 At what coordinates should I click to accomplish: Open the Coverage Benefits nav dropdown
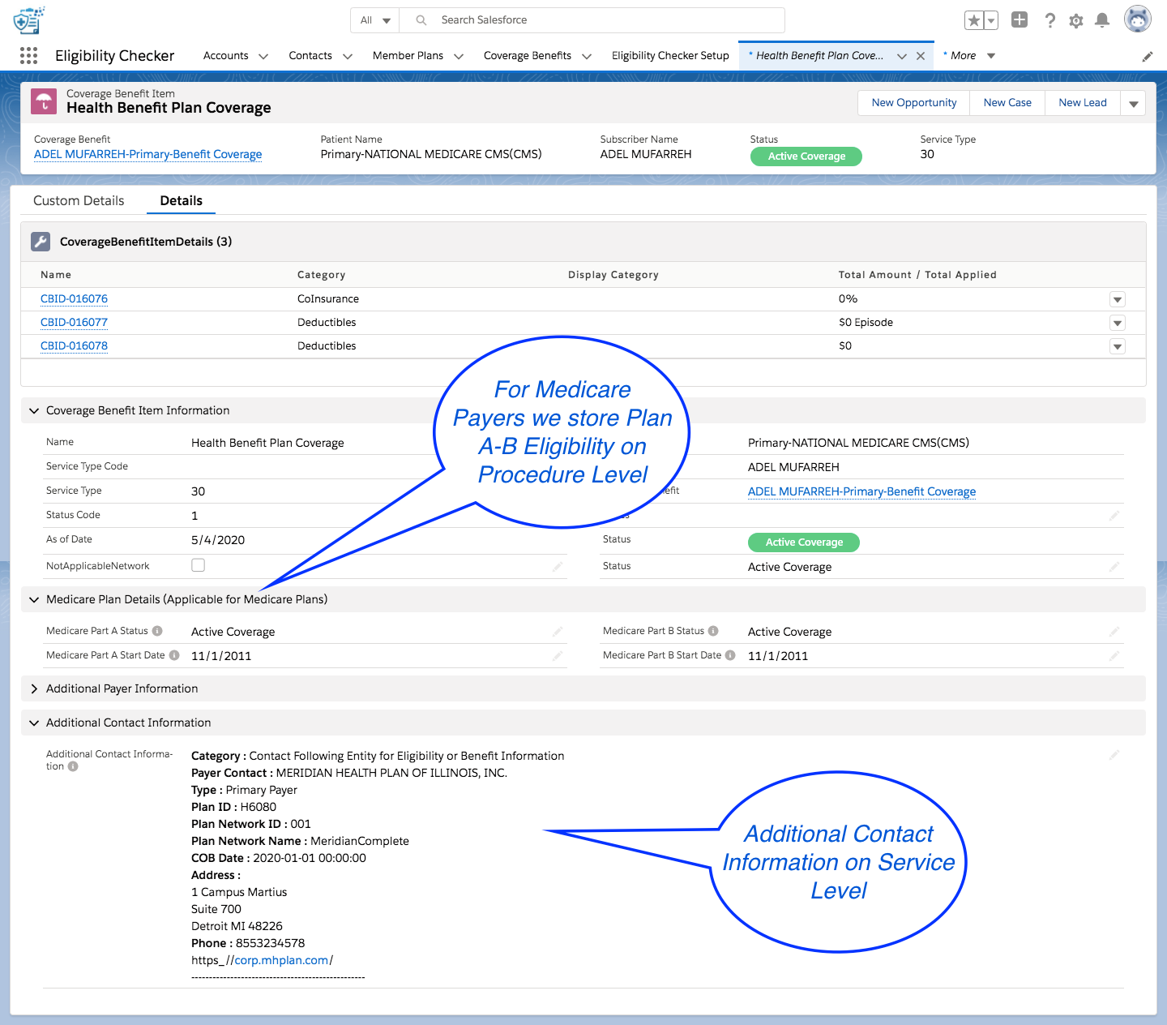coord(587,56)
